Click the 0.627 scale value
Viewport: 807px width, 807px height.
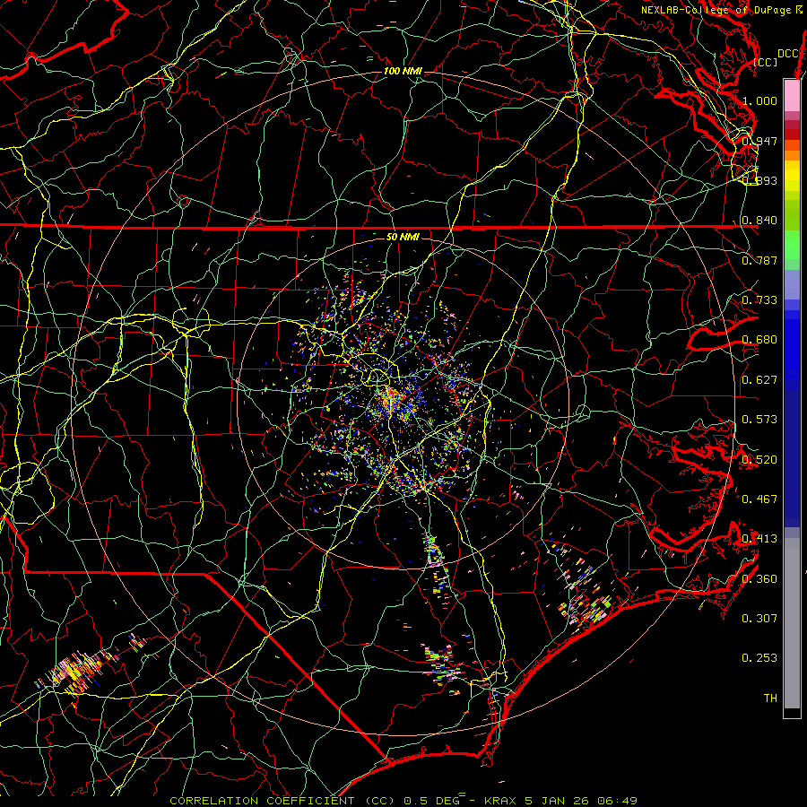[x=759, y=380]
